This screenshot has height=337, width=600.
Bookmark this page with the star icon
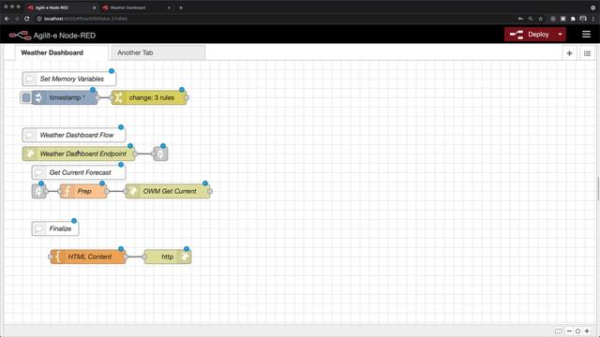[540, 19]
